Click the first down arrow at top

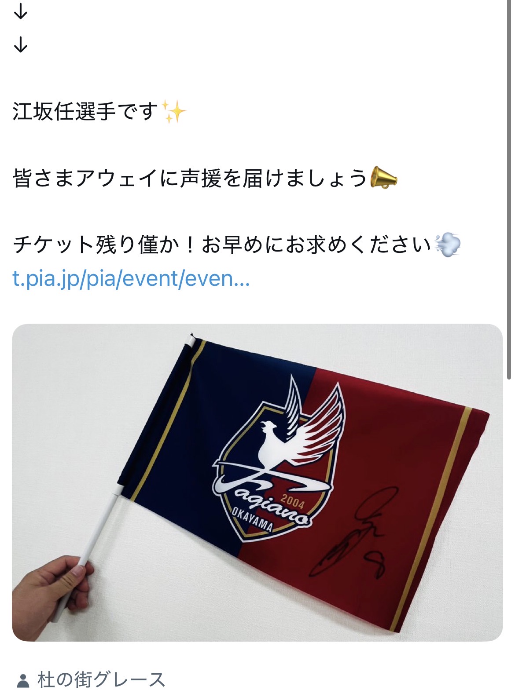pos(21,12)
